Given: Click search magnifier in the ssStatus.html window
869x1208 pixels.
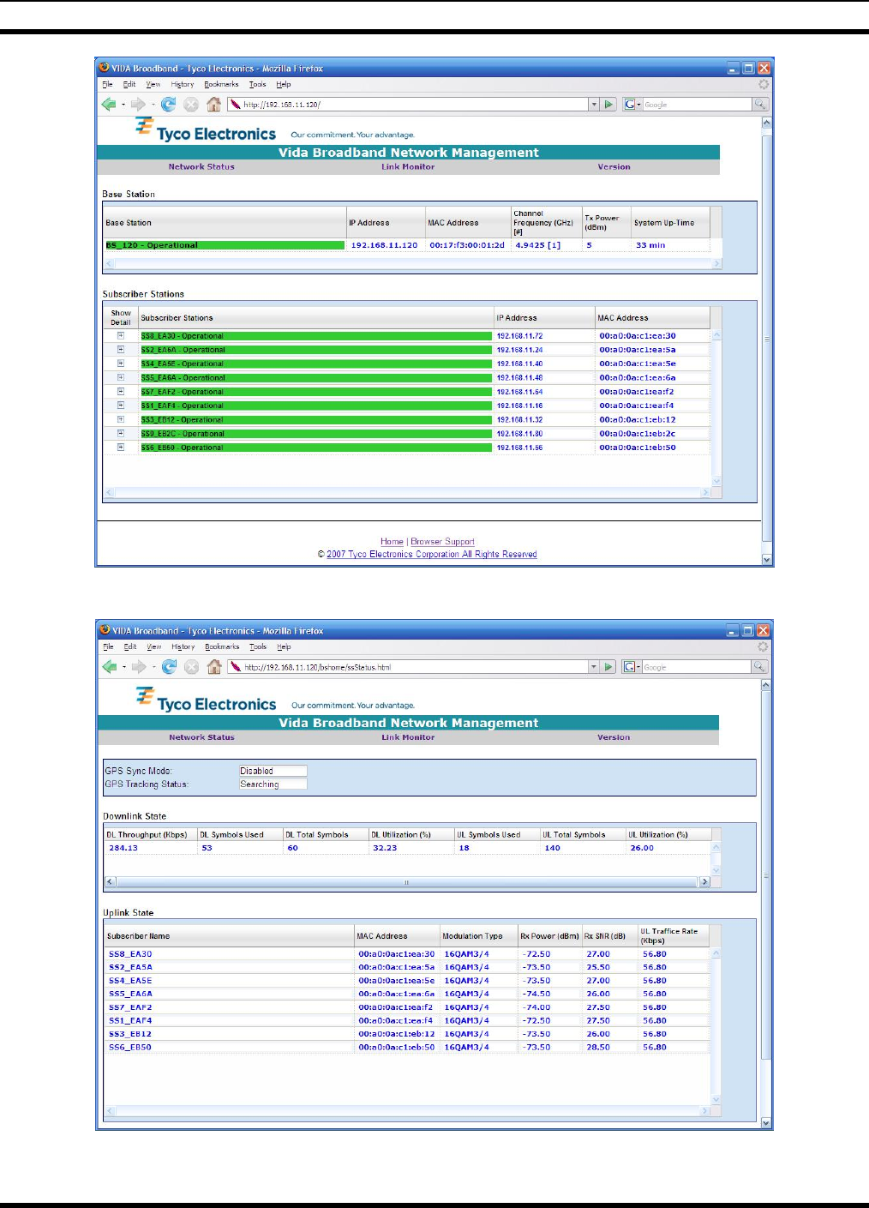Looking at the screenshot, I should (759, 666).
